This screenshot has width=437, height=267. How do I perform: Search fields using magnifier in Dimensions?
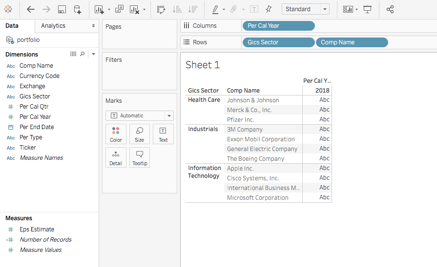coord(82,54)
